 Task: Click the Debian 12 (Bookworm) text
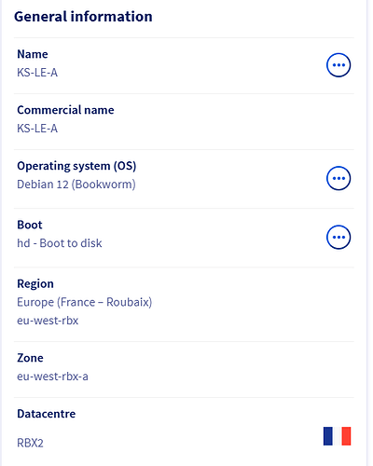coord(76,185)
